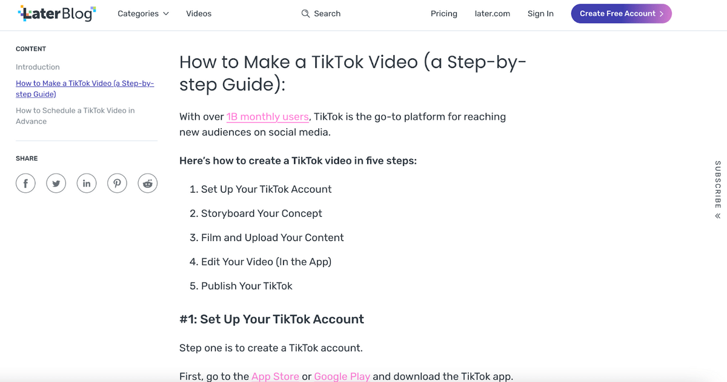
Task: Visit the later.com nav link
Action: 493,13
